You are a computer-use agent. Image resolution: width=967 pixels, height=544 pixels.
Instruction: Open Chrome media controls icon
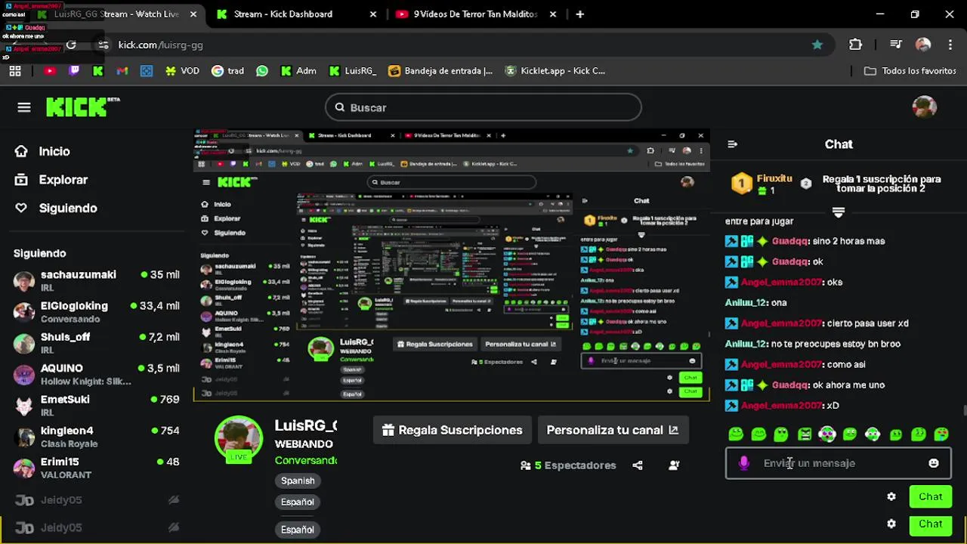[x=896, y=45]
